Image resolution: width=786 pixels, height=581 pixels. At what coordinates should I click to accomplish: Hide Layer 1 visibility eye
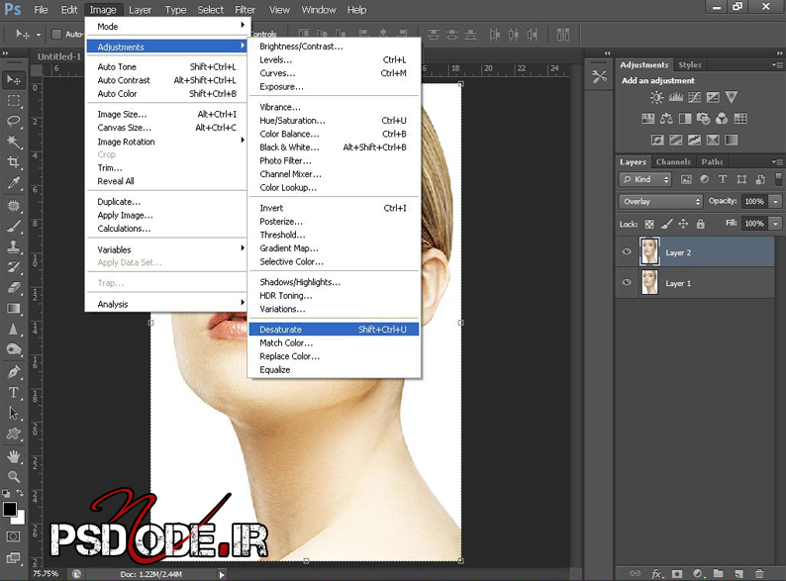pos(627,282)
